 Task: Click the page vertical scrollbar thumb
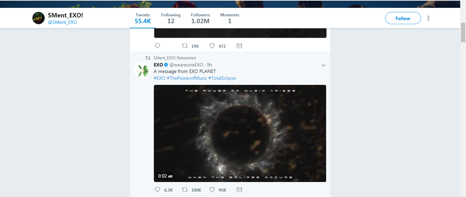463,32
